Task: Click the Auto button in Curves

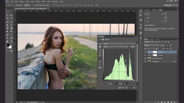Action: pyautogui.click(x=133, y=47)
